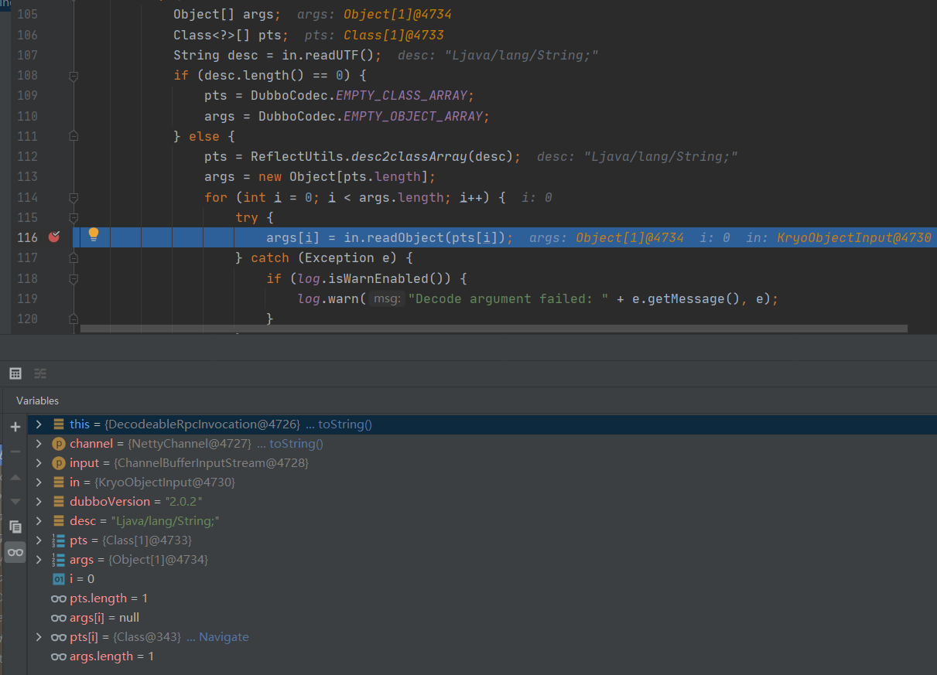The image size is (937, 675).
Task: Click the Navigate link next to pts[i]
Action: click(x=223, y=637)
